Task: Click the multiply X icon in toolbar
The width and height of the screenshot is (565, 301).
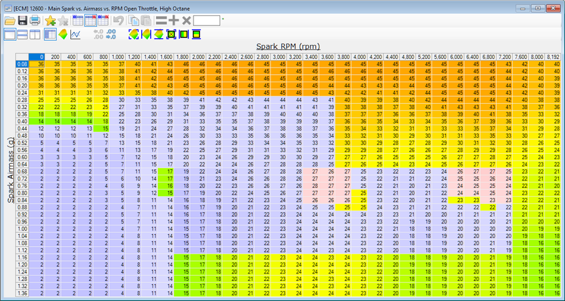Action: tap(186, 21)
